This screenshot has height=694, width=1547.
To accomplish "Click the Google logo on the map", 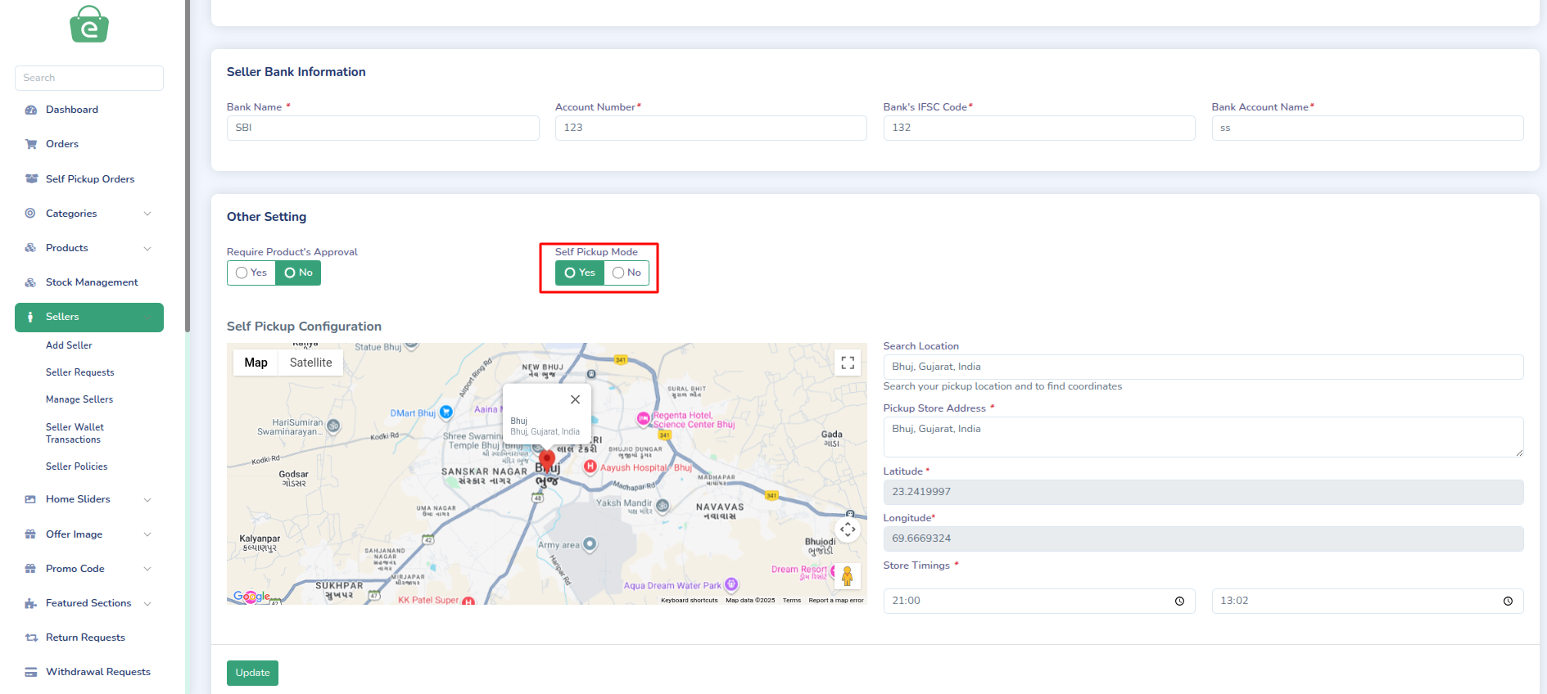I will (x=251, y=597).
